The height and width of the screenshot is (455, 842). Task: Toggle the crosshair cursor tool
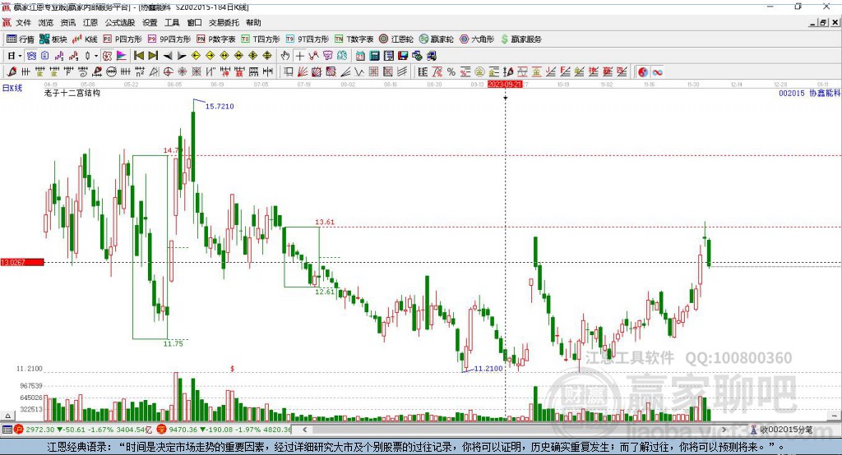299,56
